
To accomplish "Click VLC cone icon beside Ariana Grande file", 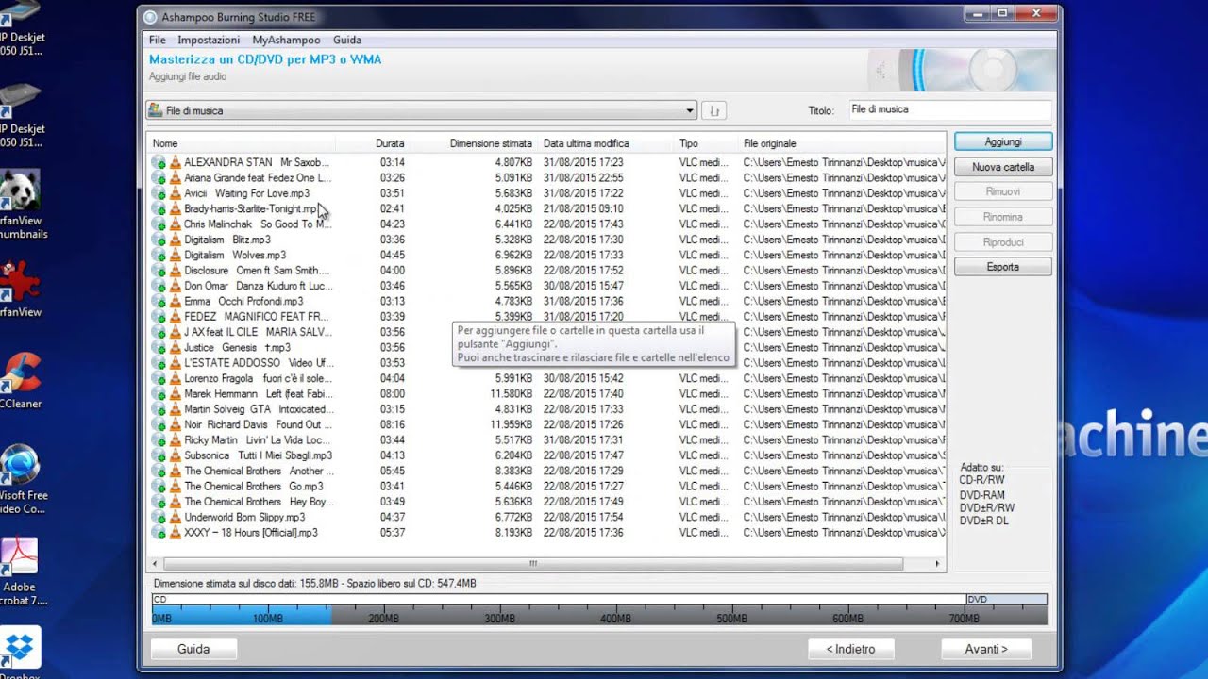I will 175,177.
